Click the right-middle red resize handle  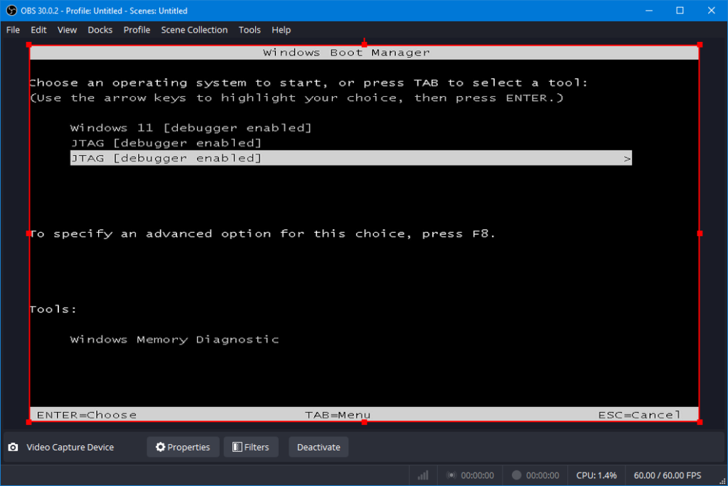click(700, 233)
